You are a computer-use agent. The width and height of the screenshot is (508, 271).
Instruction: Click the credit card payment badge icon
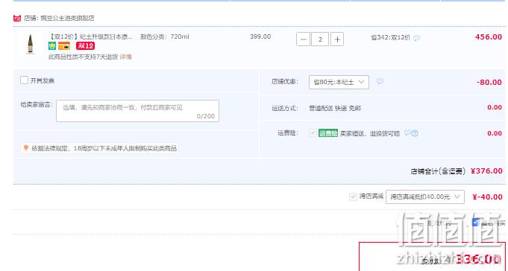[x=64, y=46]
